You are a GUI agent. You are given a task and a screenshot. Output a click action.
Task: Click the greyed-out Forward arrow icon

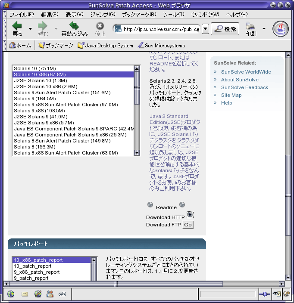tap(43, 26)
